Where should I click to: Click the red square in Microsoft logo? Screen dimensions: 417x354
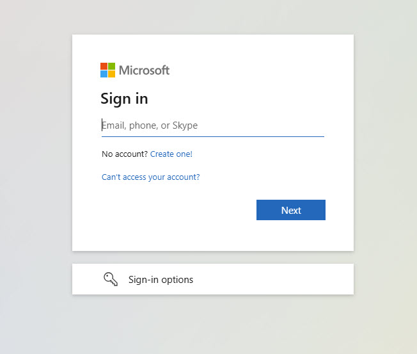coord(104,67)
